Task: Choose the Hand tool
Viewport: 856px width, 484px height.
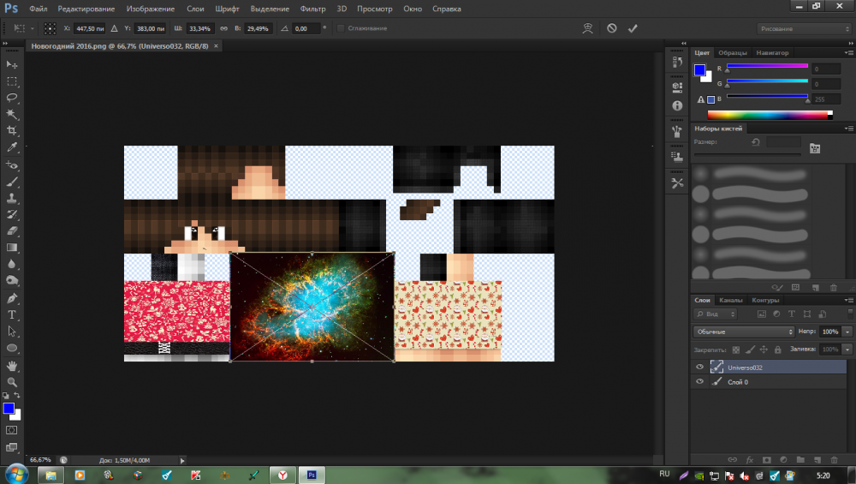Action: [x=12, y=366]
